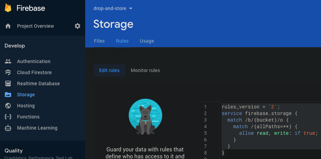Open the drop-and-store project dropdown arrow
Screen dimensions: 321x159
click(131, 9)
